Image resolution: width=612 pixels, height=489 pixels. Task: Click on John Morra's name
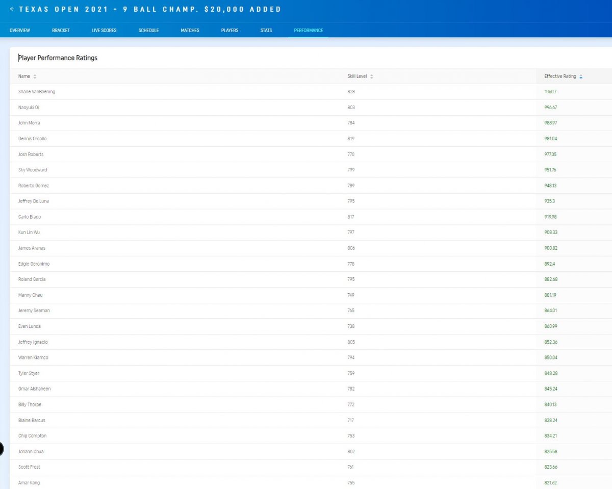29,123
